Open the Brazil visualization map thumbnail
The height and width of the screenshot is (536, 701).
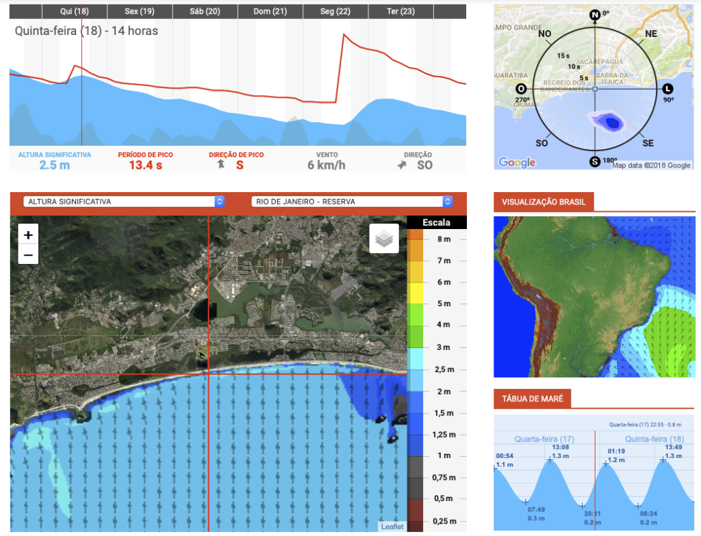point(594,297)
